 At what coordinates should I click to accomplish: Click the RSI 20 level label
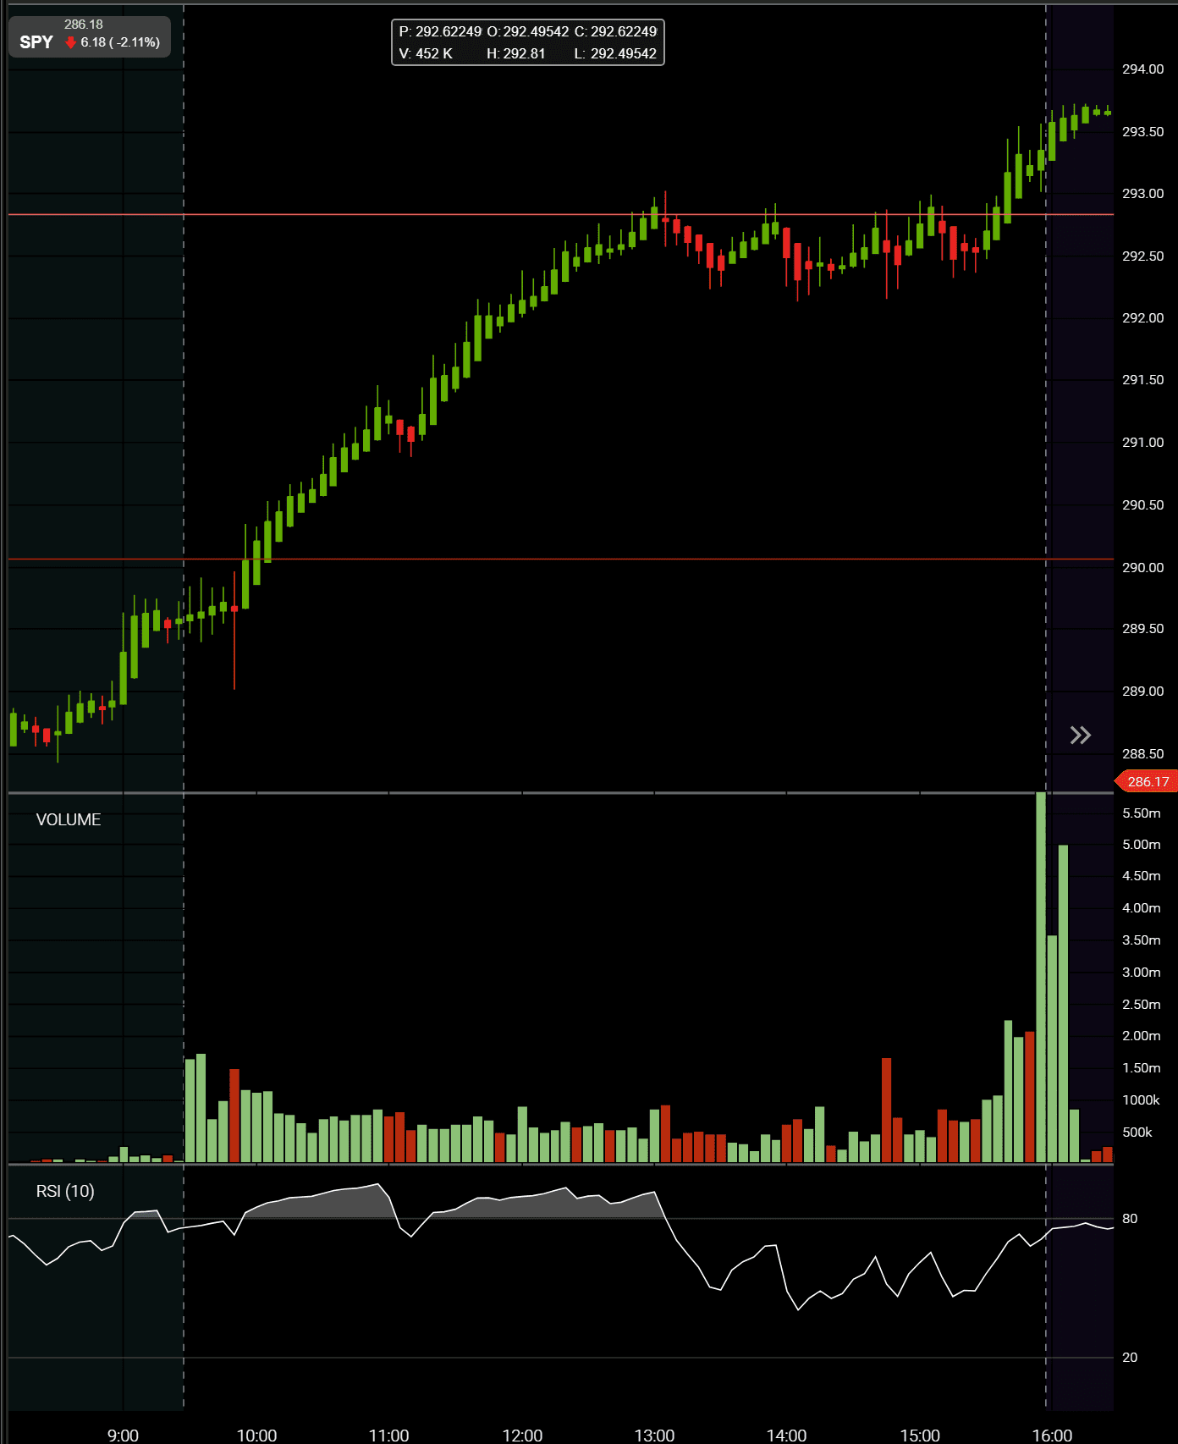[x=1130, y=1358]
